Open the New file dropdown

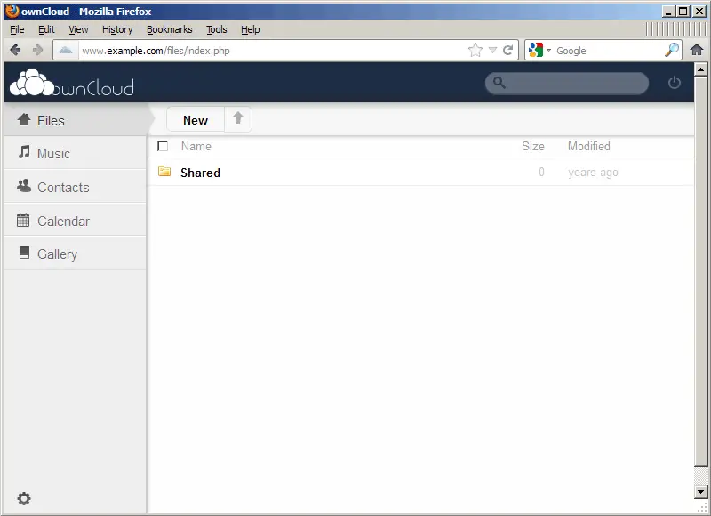pyautogui.click(x=196, y=120)
